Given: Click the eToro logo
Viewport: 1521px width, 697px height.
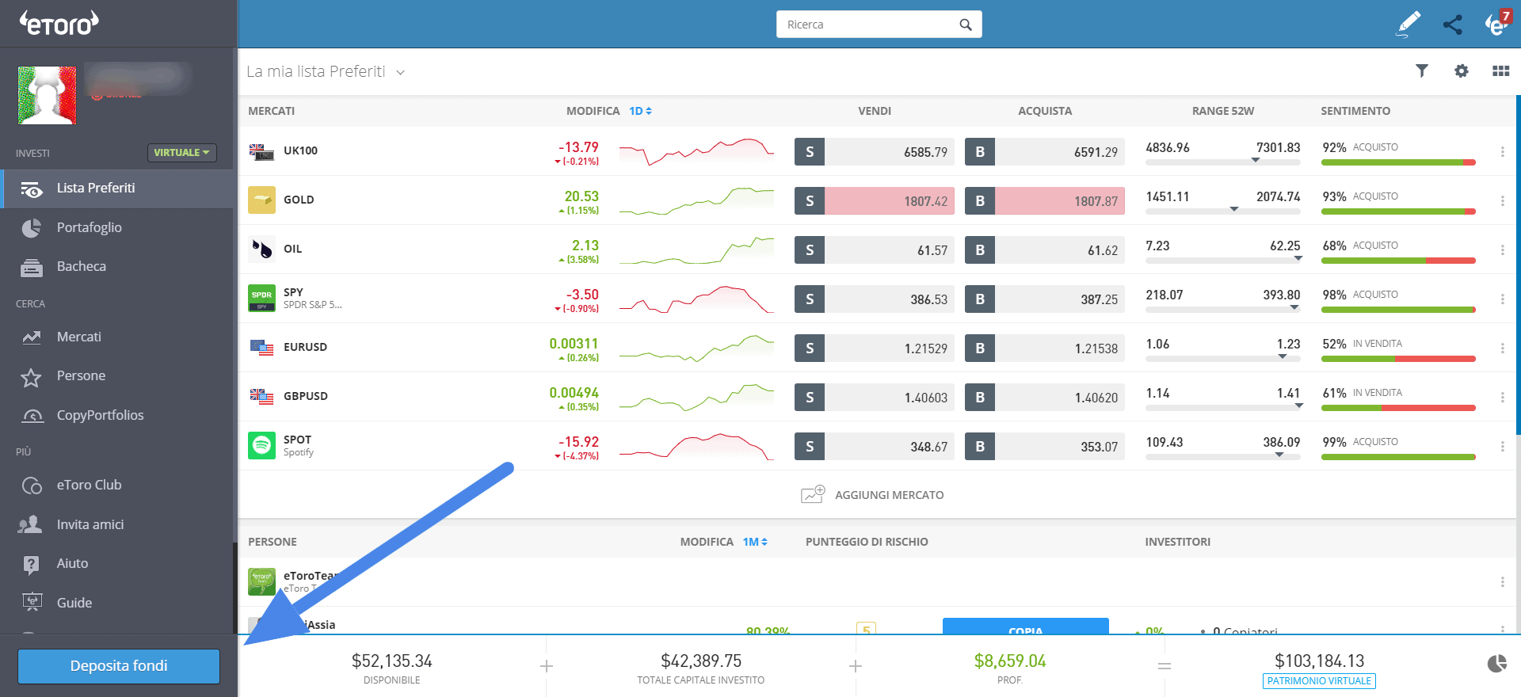Looking at the screenshot, I should (59, 23).
